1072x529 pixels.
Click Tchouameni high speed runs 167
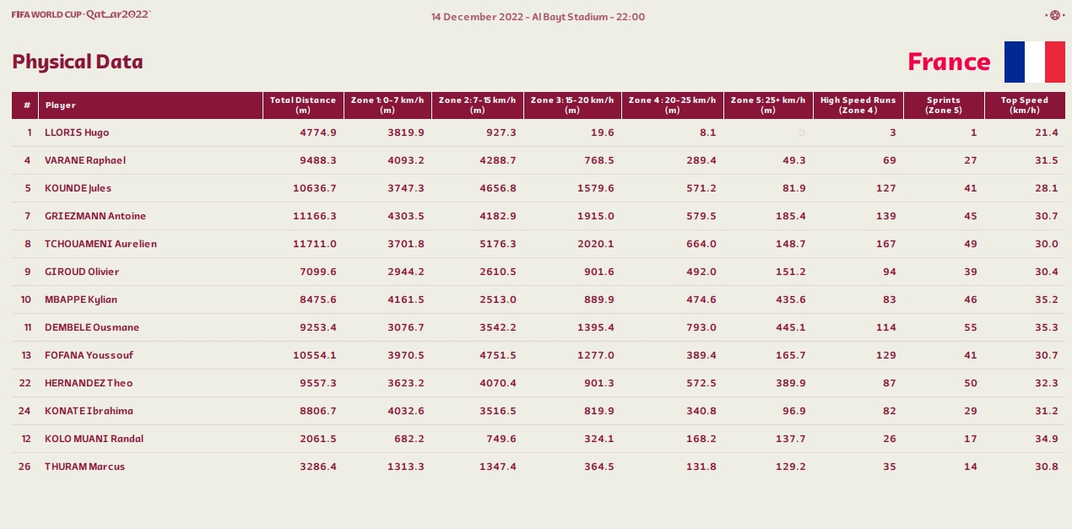[887, 244]
